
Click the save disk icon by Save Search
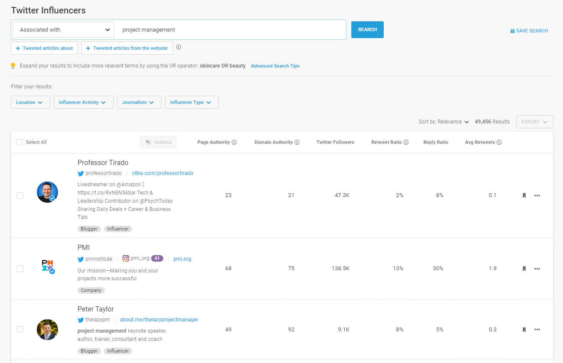512,31
